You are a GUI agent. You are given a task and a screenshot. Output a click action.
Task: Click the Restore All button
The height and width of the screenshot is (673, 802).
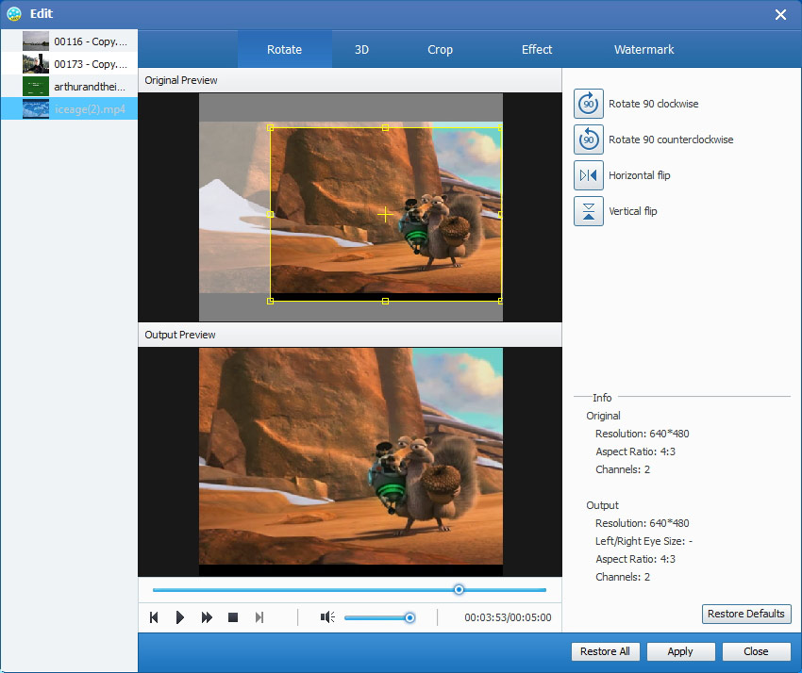[x=605, y=651]
